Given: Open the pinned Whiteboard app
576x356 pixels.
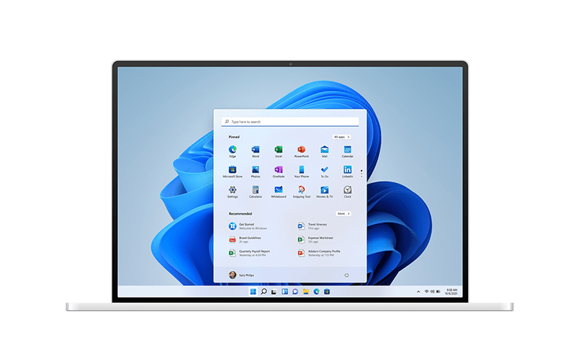Looking at the screenshot, I should pyautogui.click(x=279, y=192).
